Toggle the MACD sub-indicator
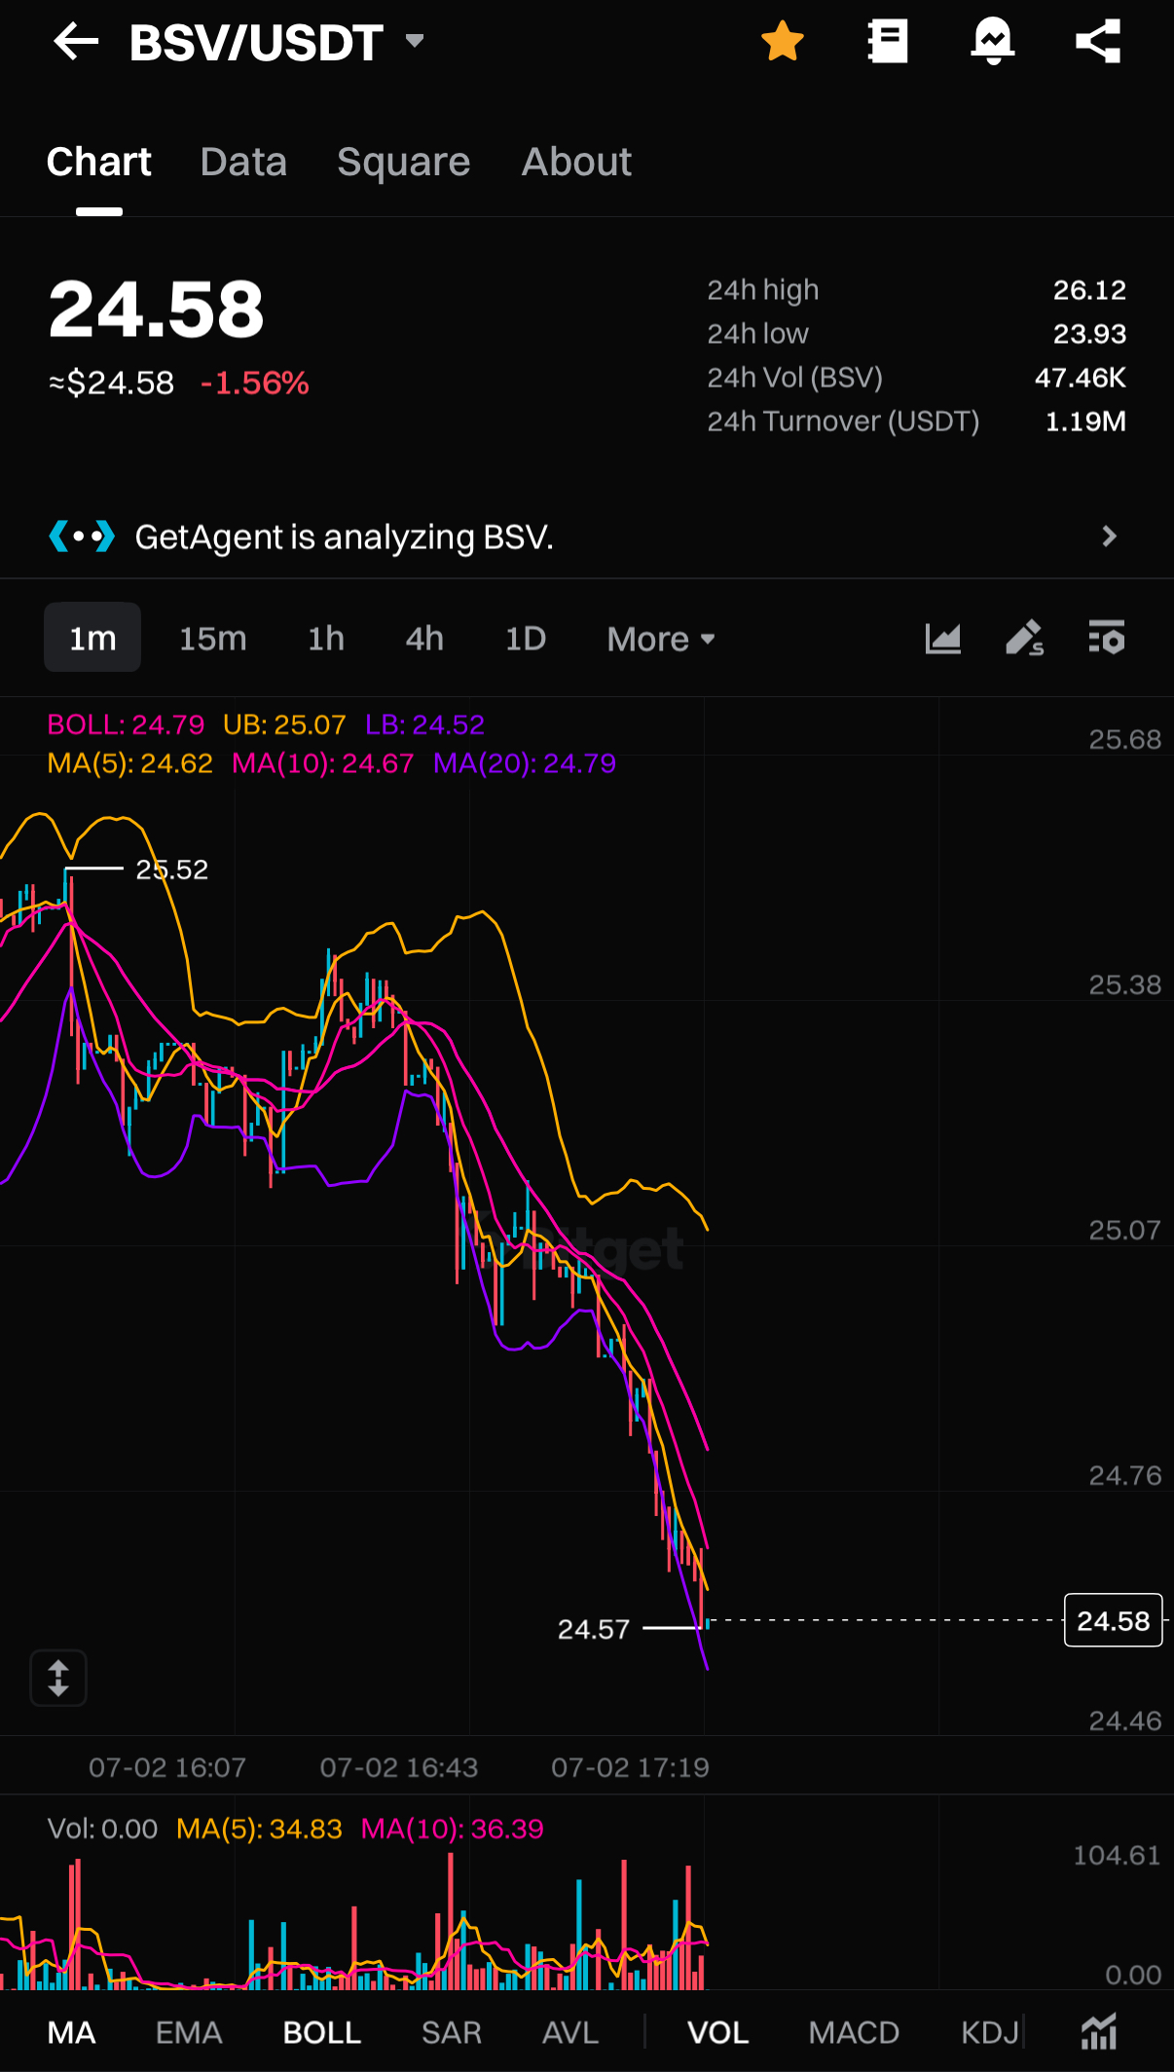Screen dimensions: 1174x2072 click(x=854, y=2032)
